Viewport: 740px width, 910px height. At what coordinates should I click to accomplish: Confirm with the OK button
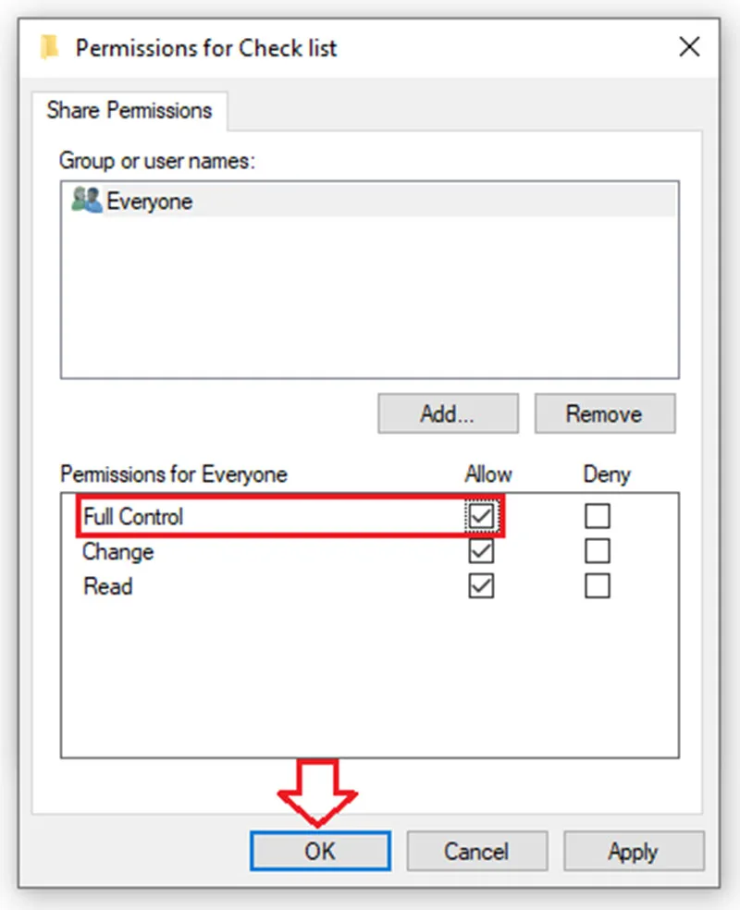click(320, 852)
